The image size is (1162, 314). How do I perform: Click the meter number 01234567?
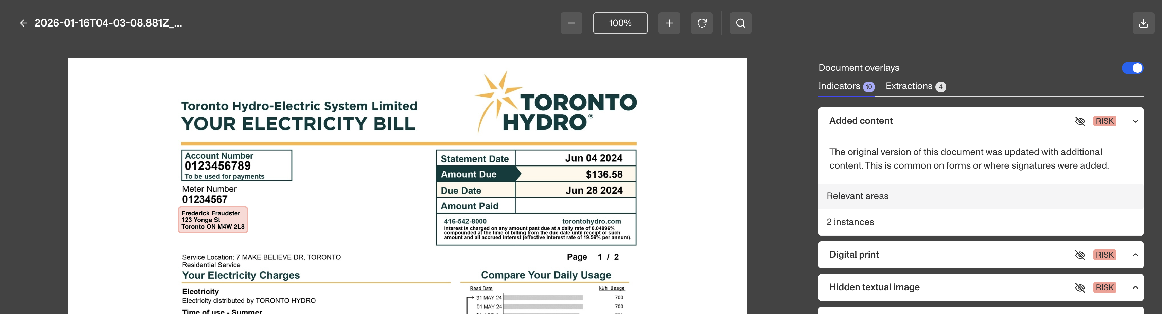tap(205, 199)
